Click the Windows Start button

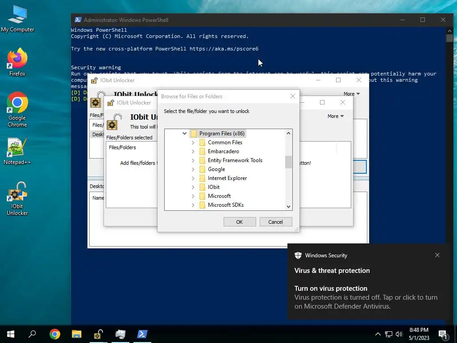pos(11,334)
